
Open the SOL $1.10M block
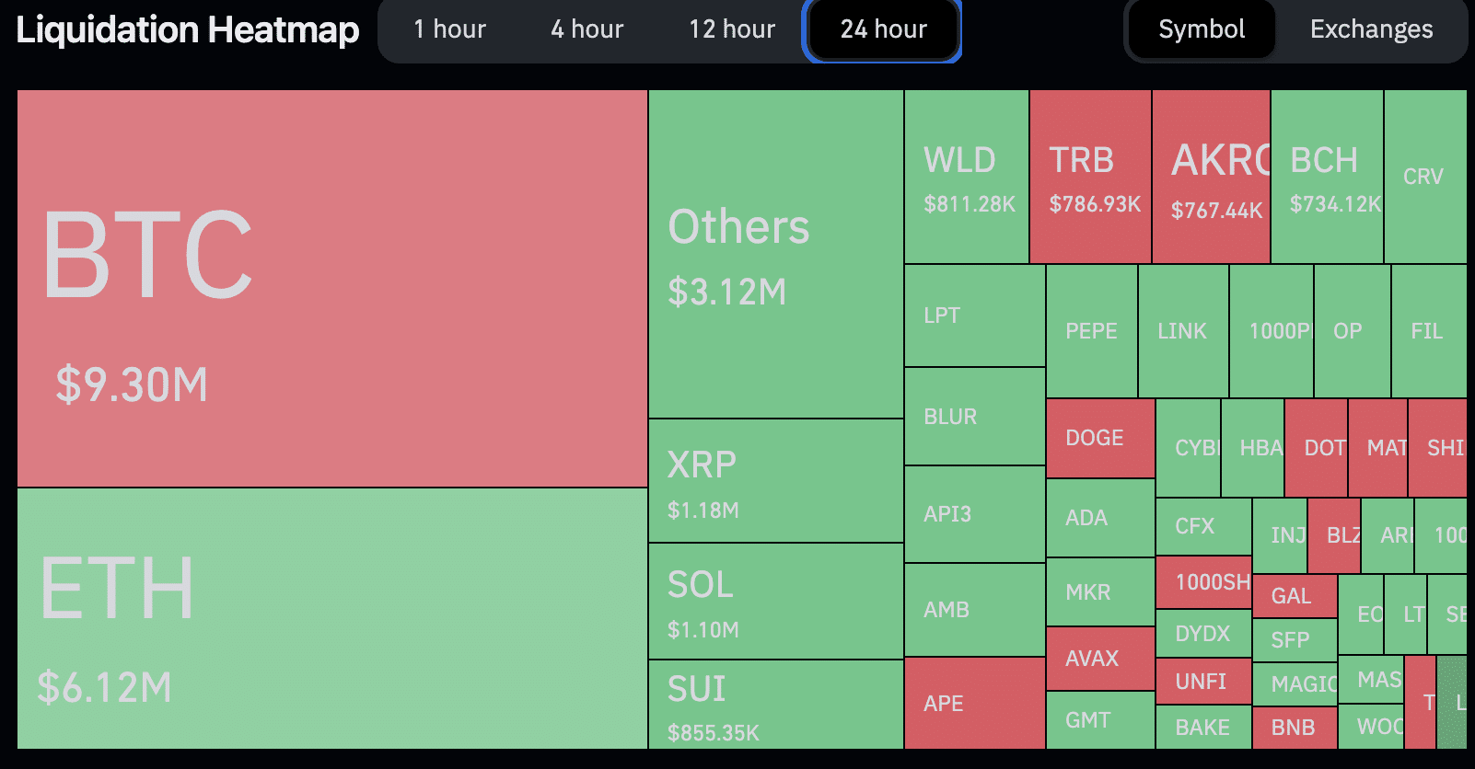pyautogui.click(x=775, y=602)
